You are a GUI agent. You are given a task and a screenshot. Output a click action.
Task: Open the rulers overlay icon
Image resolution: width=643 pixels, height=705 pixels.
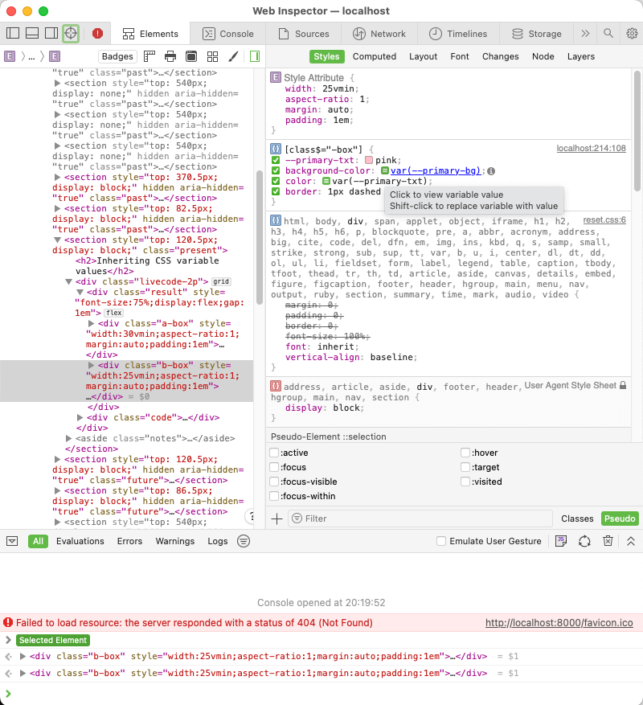pyautogui.click(x=148, y=56)
